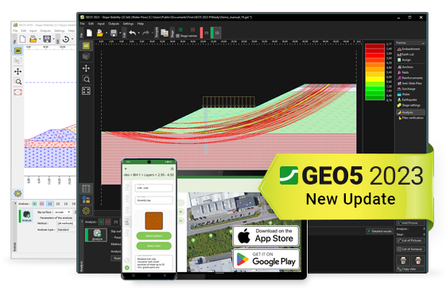Click the Download on the App Store badge
The width and height of the screenshot is (446, 288).
(266, 235)
